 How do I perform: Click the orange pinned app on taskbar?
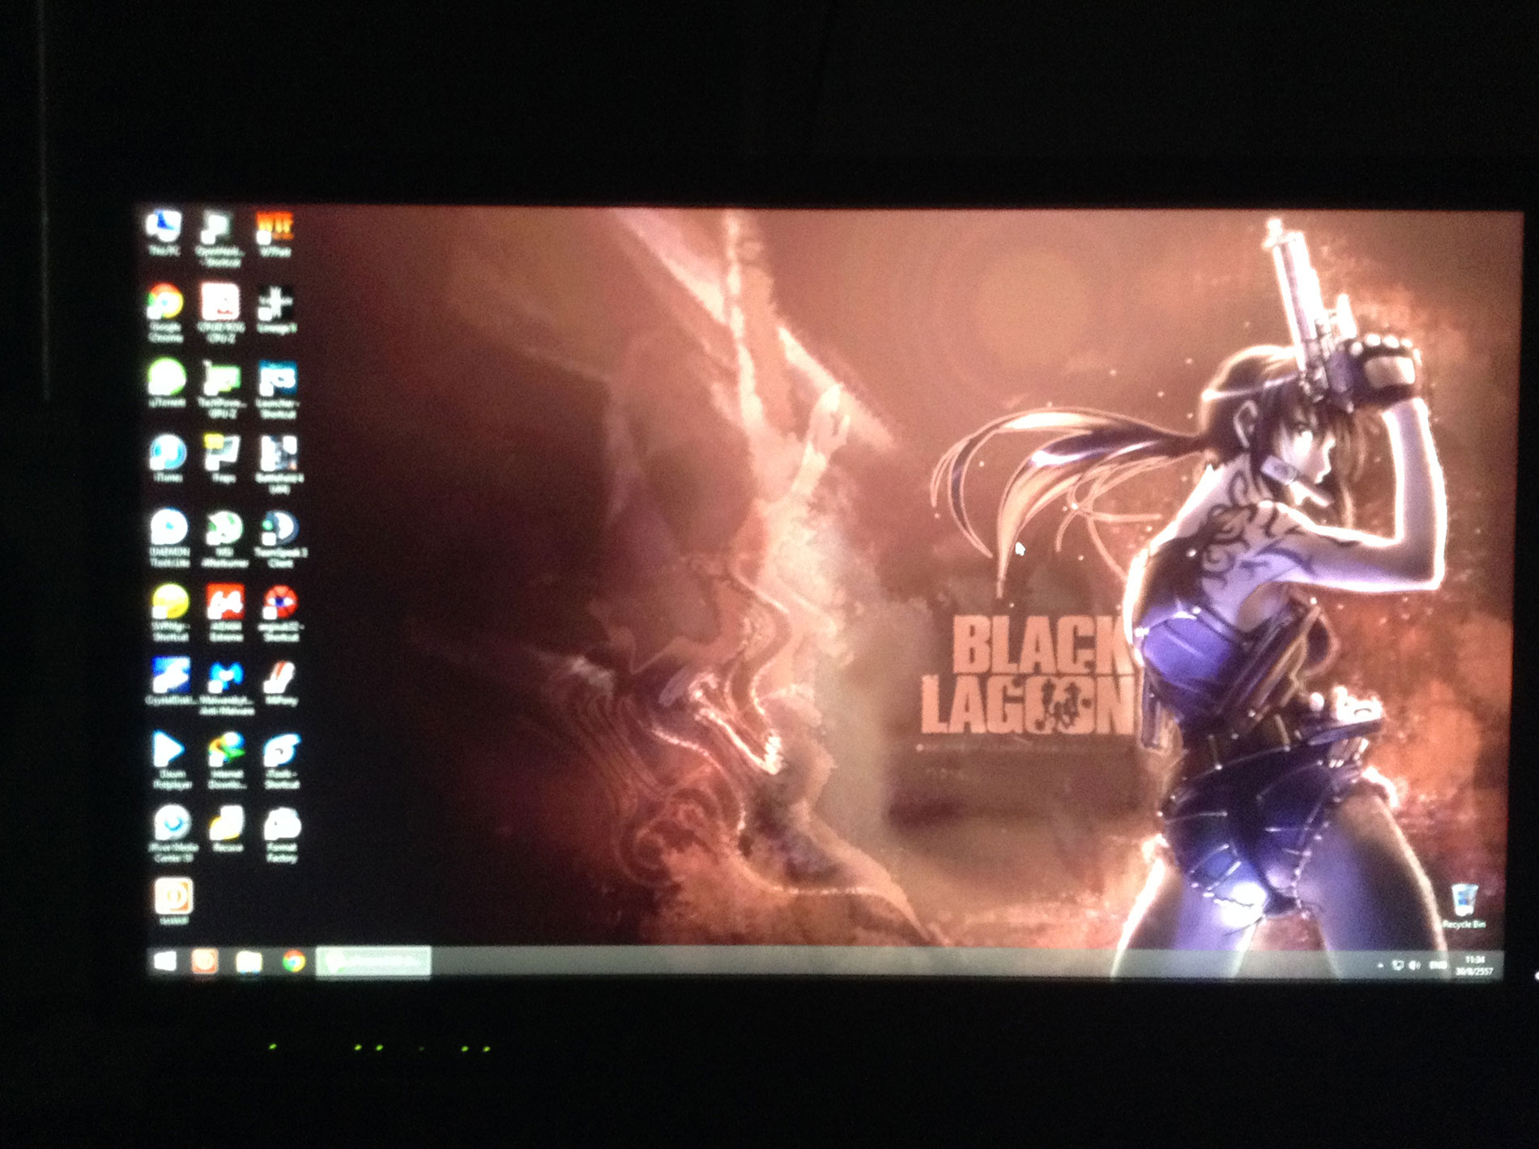[204, 961]
